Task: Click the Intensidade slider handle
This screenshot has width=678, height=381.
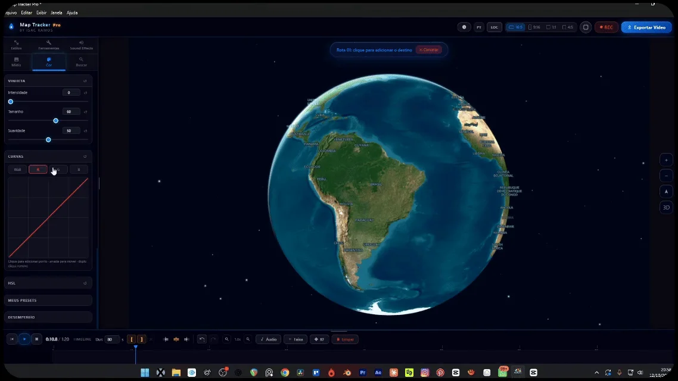Action: pyautogui.click(x=11, y=102)
